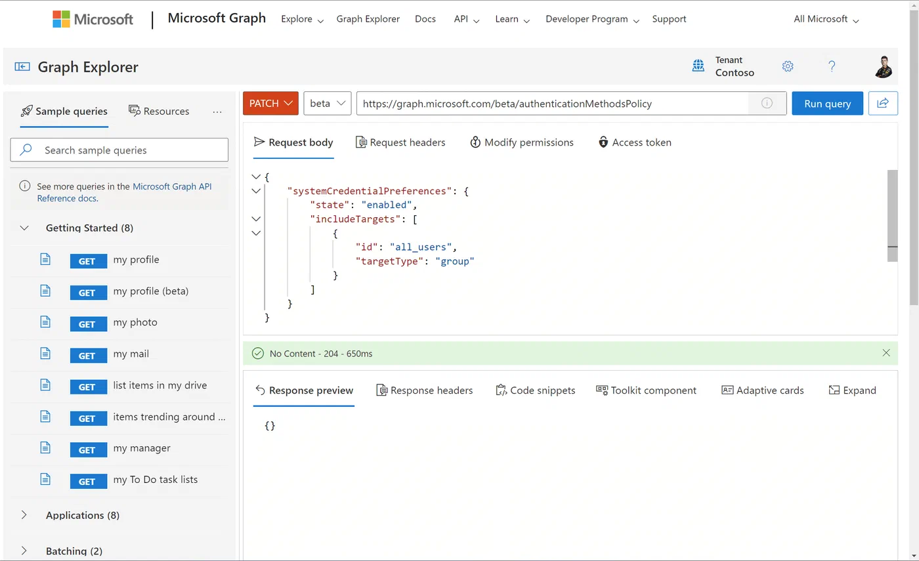Click the info icon in URL bar
Viewport: 919px width, 561px height.
click(766, 103)
